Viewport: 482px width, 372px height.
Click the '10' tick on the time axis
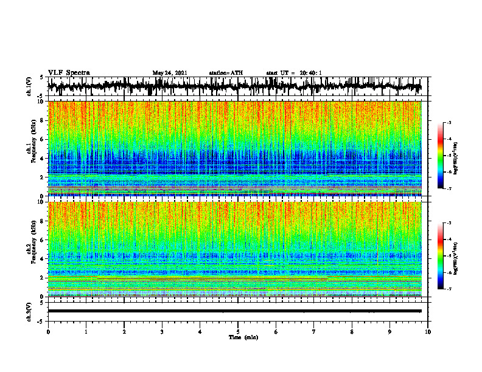click(428, 332)
